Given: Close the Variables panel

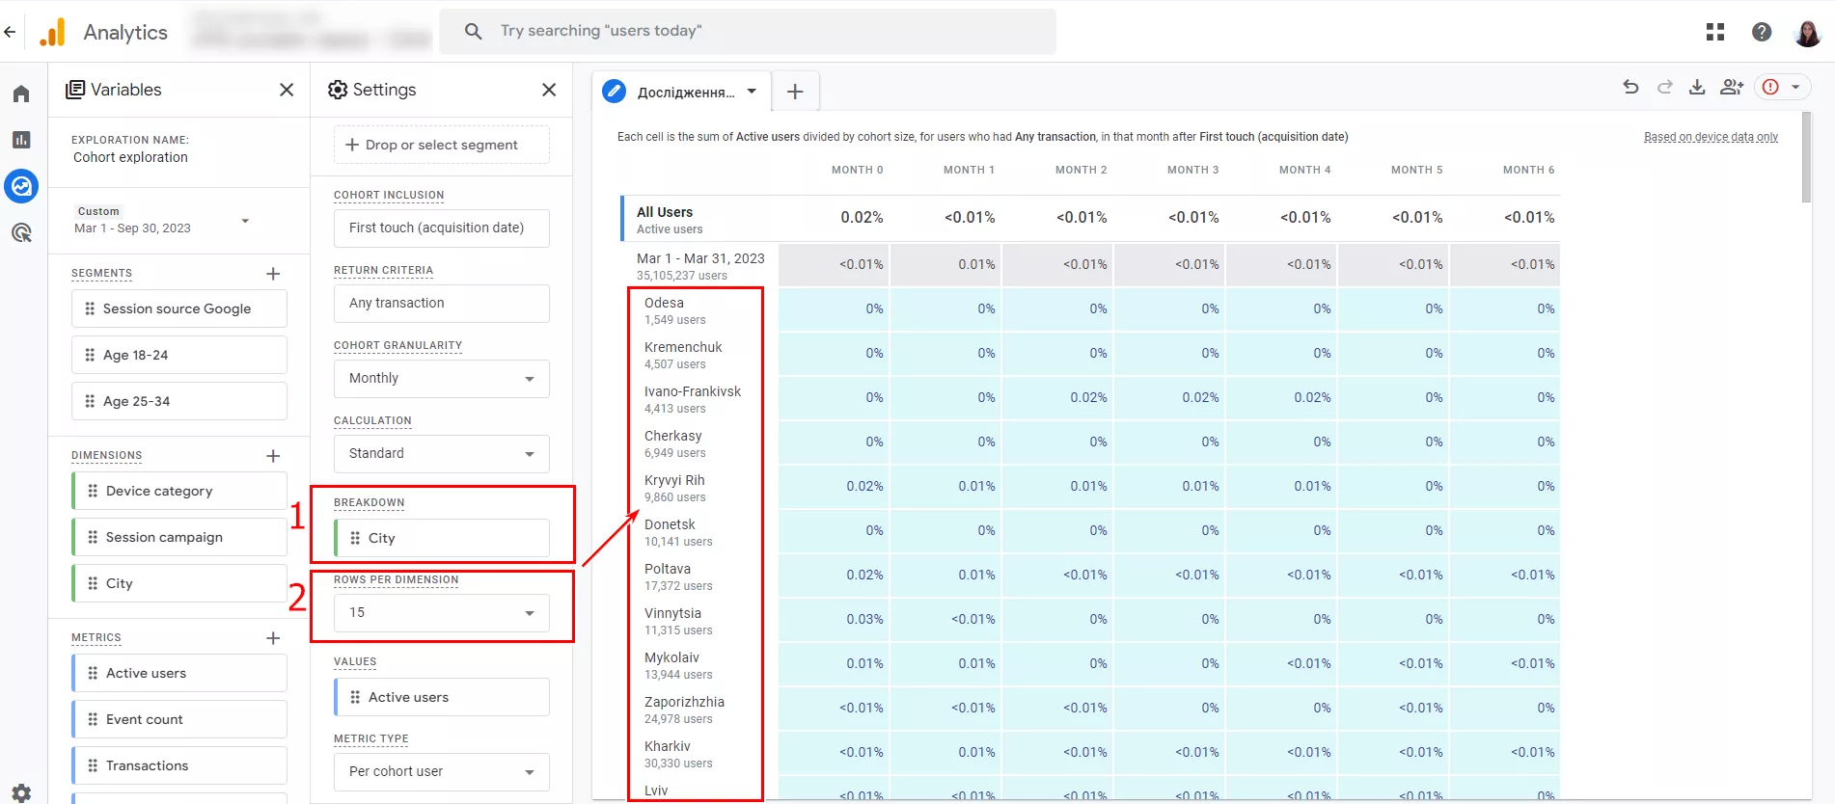Looking at the screenshot, I should pyautogui.click(x=287, y=90).
